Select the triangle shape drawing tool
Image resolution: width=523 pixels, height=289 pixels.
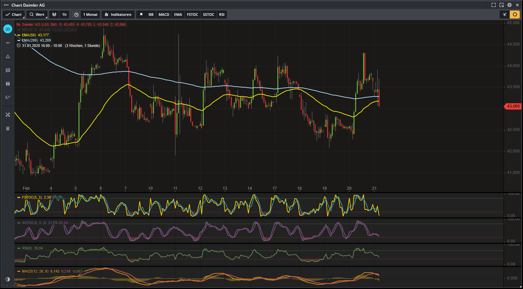pyautogui.click(x=8, y=56)
